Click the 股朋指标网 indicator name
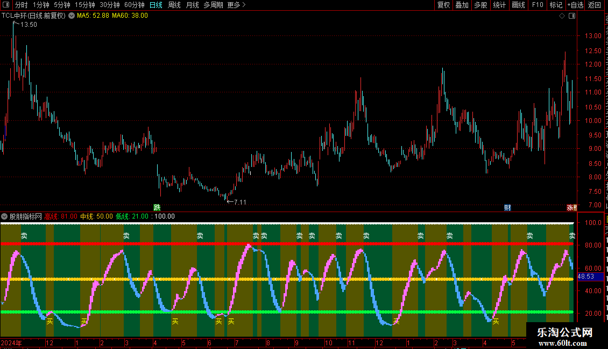Image resolution: width=608 pixels, height=349 pixels. click(26, 216)
